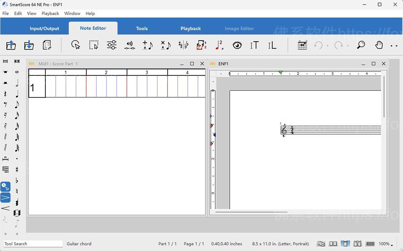Viewport: 403px width, 251px height.
Task: Open the Window menu
Action: pos(72,13)
